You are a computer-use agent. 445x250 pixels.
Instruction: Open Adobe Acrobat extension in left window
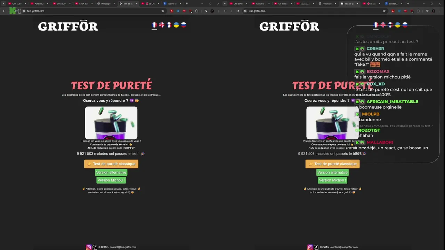[x=171, y=11]
